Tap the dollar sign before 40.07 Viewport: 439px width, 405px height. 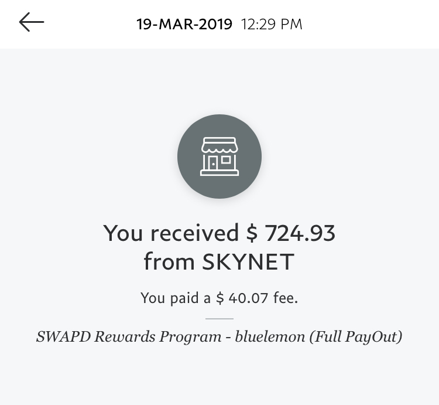coord(220,298)
